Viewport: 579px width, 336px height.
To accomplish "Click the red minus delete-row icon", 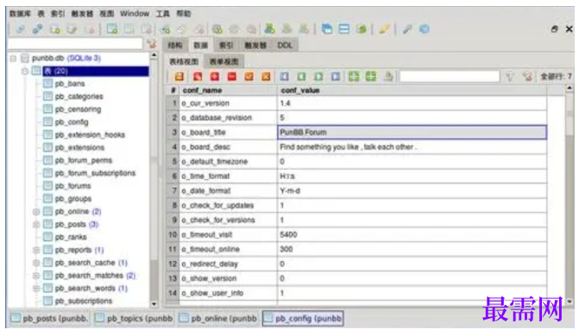I will pyautogui.click(x=232, y=77).
